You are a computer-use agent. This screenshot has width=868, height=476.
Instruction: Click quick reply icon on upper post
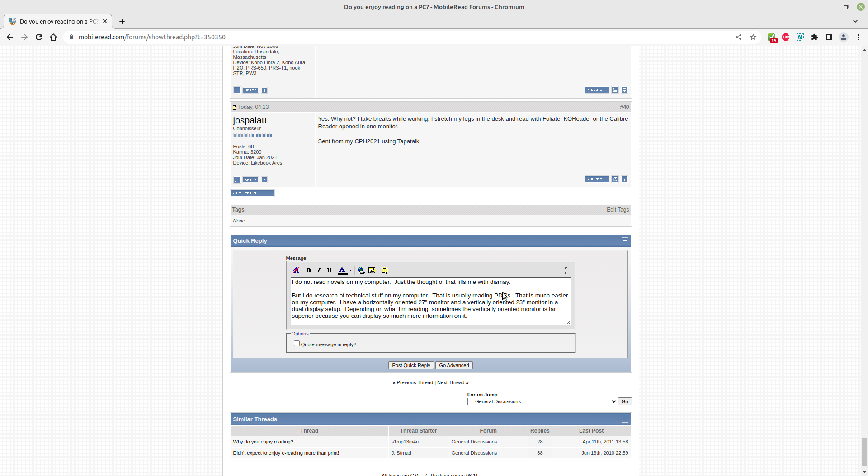coord(625,90)
